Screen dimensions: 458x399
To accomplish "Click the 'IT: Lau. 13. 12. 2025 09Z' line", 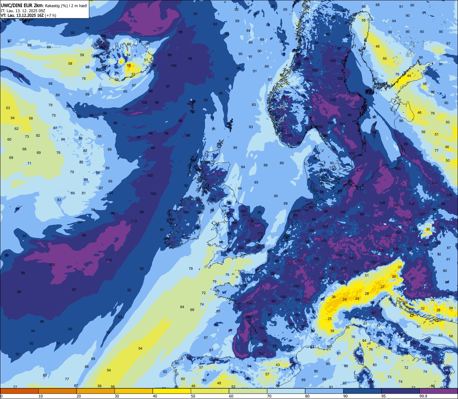I will click(23, 11).
